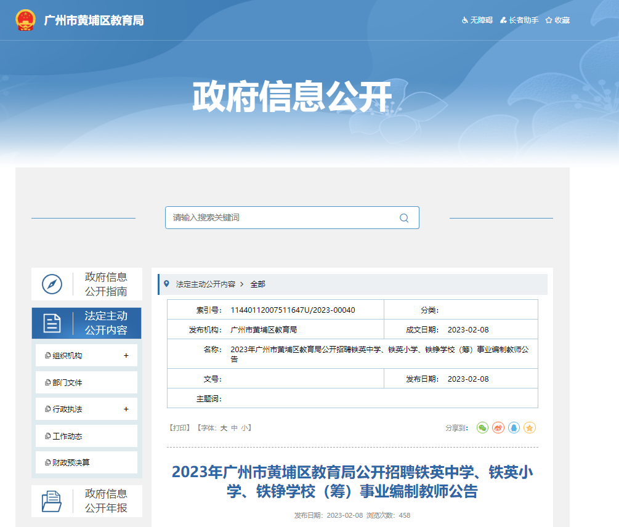This screenshot has height=527, width=619.
Task: Share to Qzone with star icon
Action: click(x=530, y=427)
